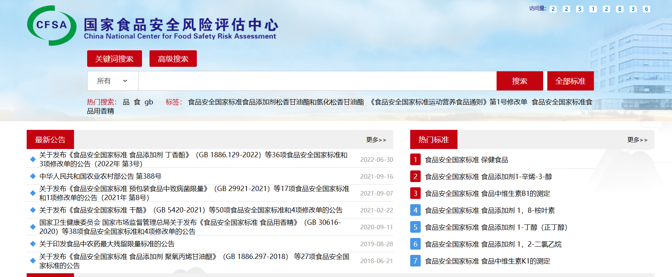672x277 pixels.
Task: Click the 访问量 visitor count label
Action: pyautogui.click(x=538, y=8)
